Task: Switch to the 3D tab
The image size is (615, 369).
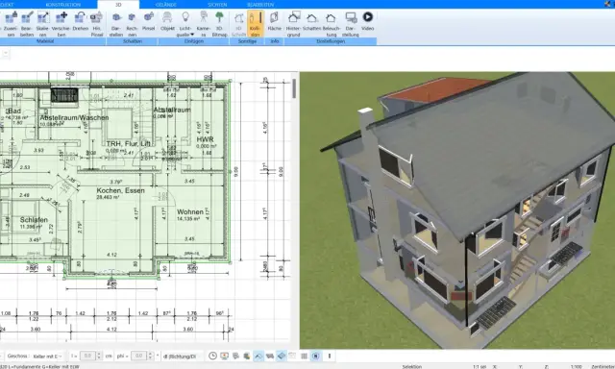Action: pos(118,4)
